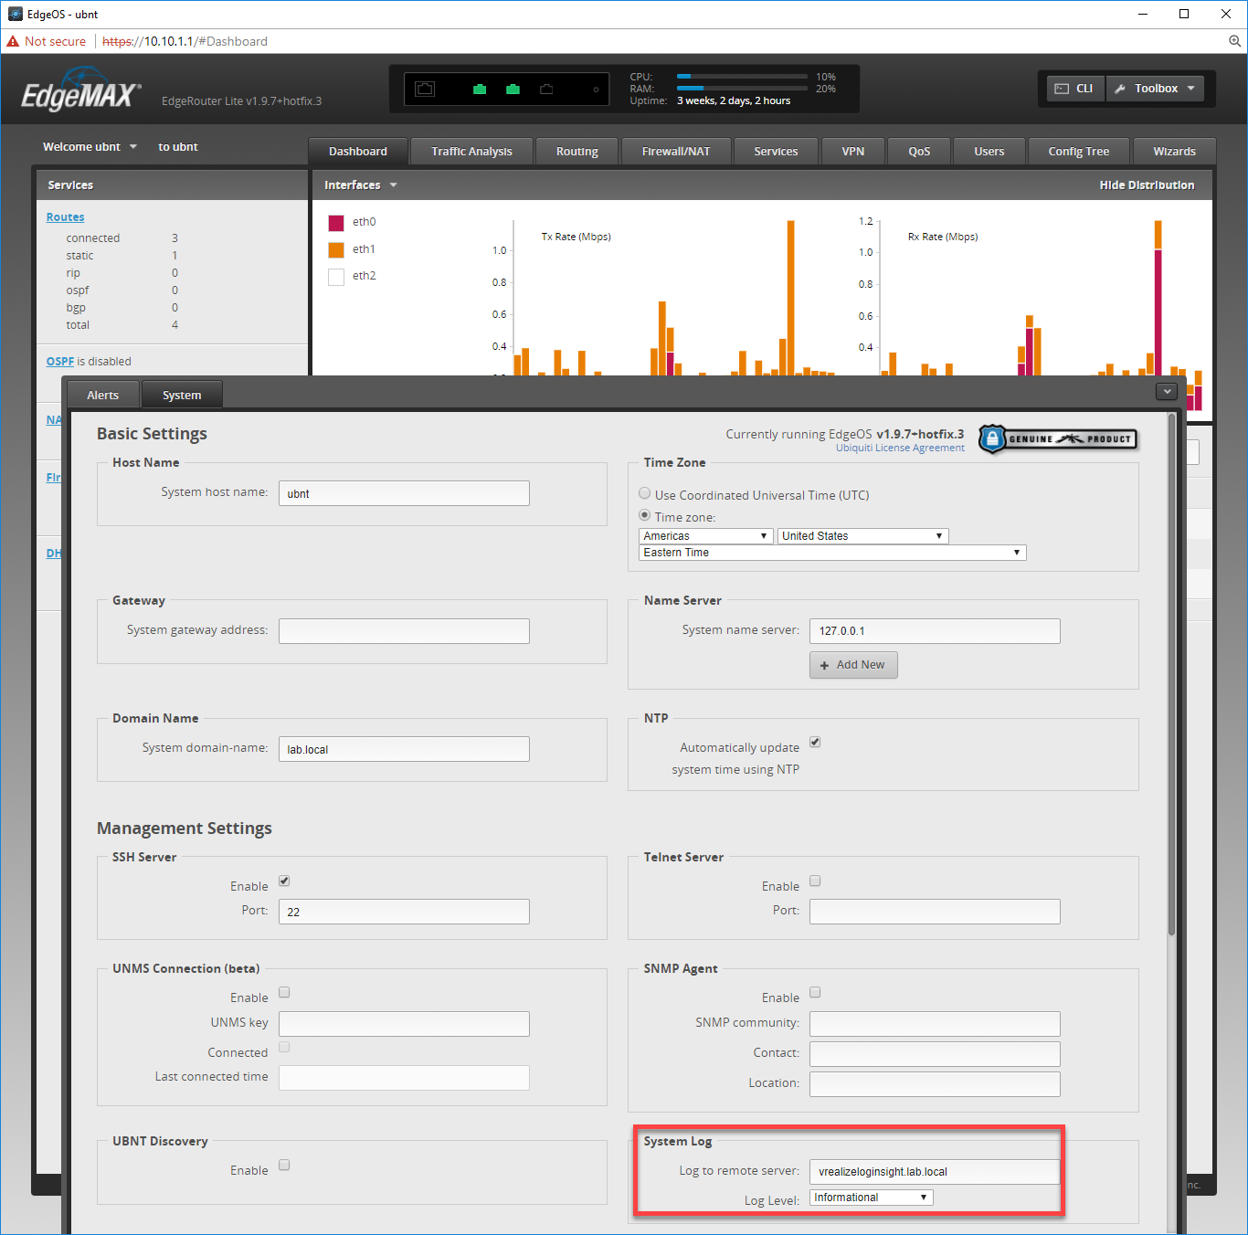Collapse the system panel with chevron button
Image resolution: width=1248 pixels, height=1235 pixels.
point(1167,391)
